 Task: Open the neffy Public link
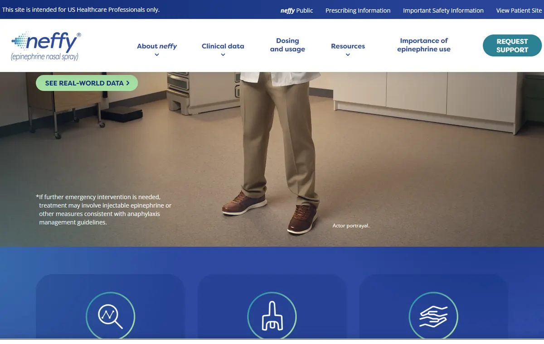[x=297, y=10]
